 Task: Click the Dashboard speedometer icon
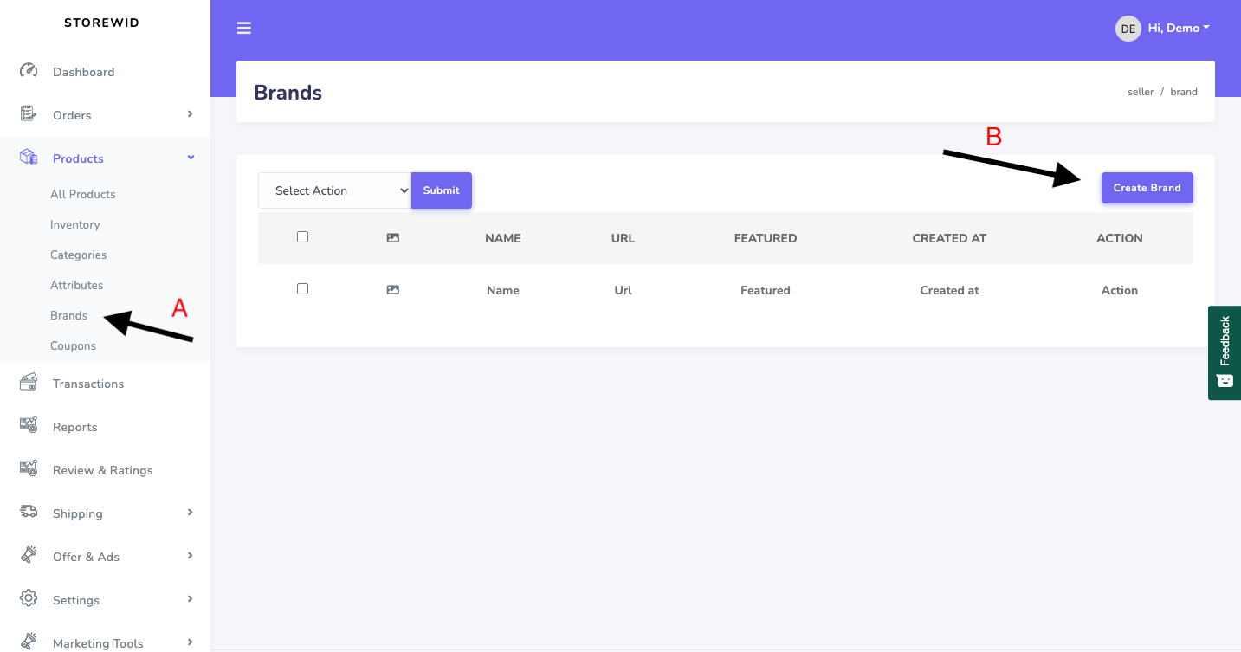pos(29,71)
